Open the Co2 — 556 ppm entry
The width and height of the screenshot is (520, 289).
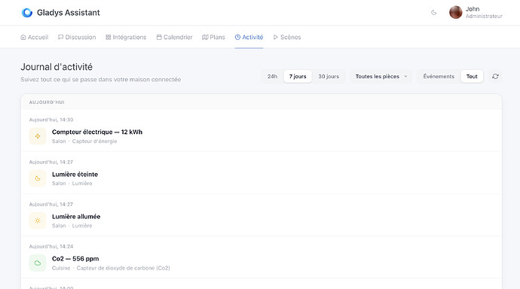262,257
